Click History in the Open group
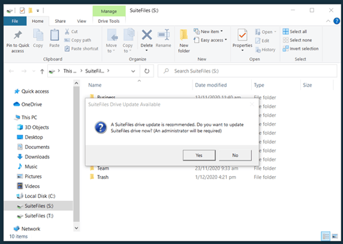This screenshot has width=343, height=244. 265,50
